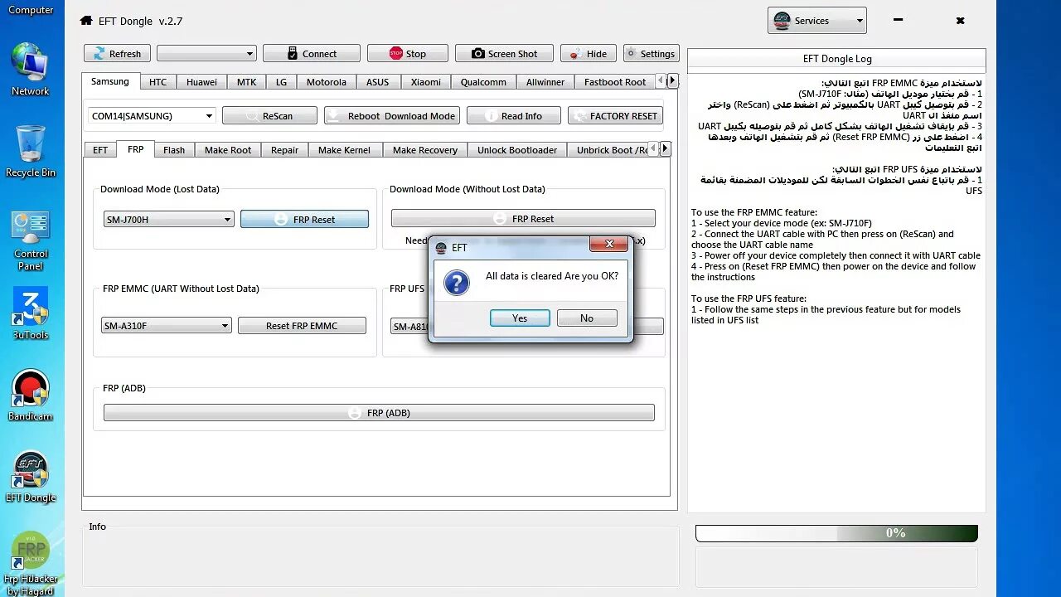Open the empty toolbar combo box
This screenshot has height=597, width=1061.
click(x=206, y=53)
